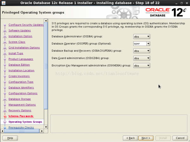Open the OSDGDBA group dropdown
Screen dimensions: 190x142
(142, 58)
